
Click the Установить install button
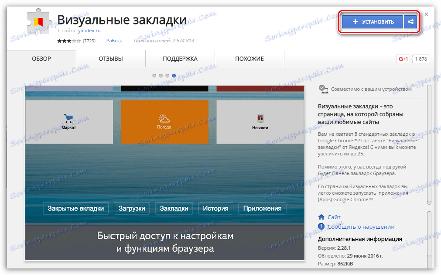pyautogui.click(x=373, y=22)
